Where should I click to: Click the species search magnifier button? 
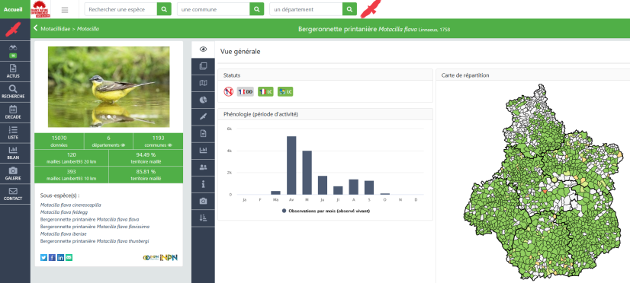[x=164, y=9]
